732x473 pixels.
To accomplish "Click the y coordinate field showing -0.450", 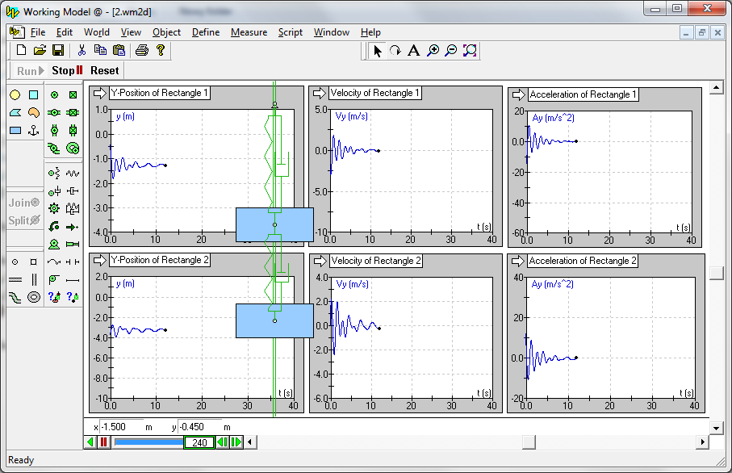I will point(199,427).
